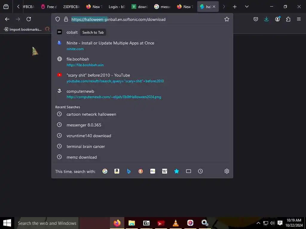Open the YouTube search results suggestion

coord(142,78)
